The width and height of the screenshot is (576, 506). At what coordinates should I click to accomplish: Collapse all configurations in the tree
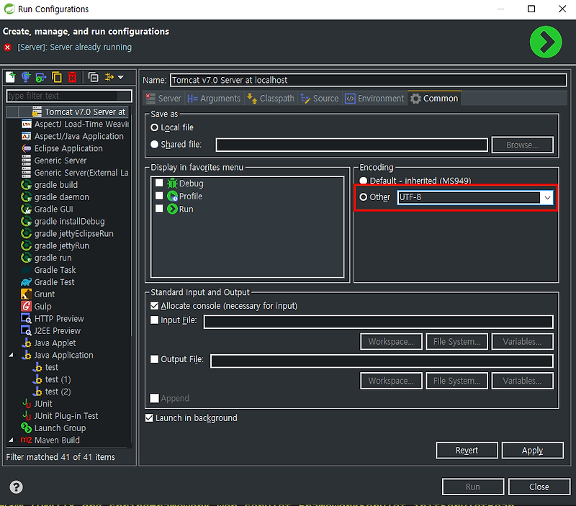(94, 77)
